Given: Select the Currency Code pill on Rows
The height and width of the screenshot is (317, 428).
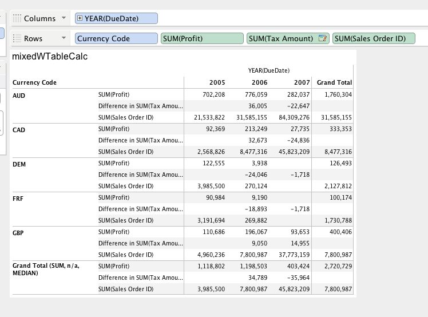Looking at the screenshot, I should tap(116, 39).
